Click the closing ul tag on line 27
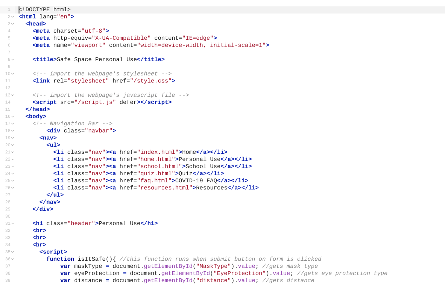445x284 pixels. pos(55,195)
